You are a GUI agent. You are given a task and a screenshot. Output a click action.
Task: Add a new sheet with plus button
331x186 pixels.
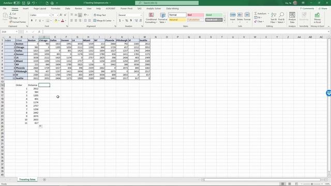pos(44,180)
